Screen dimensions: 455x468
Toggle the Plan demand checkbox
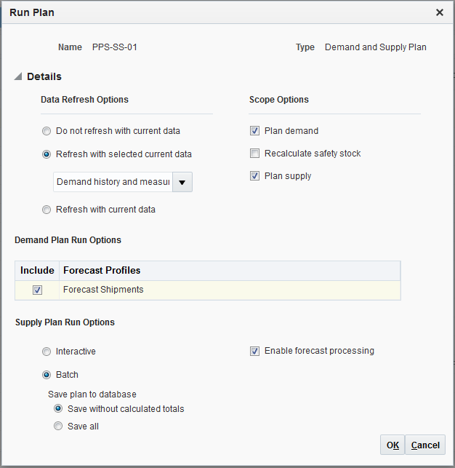(254, 131)
